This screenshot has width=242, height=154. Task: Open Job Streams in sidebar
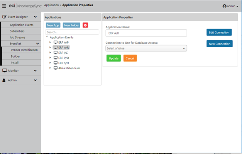(17, 38)
